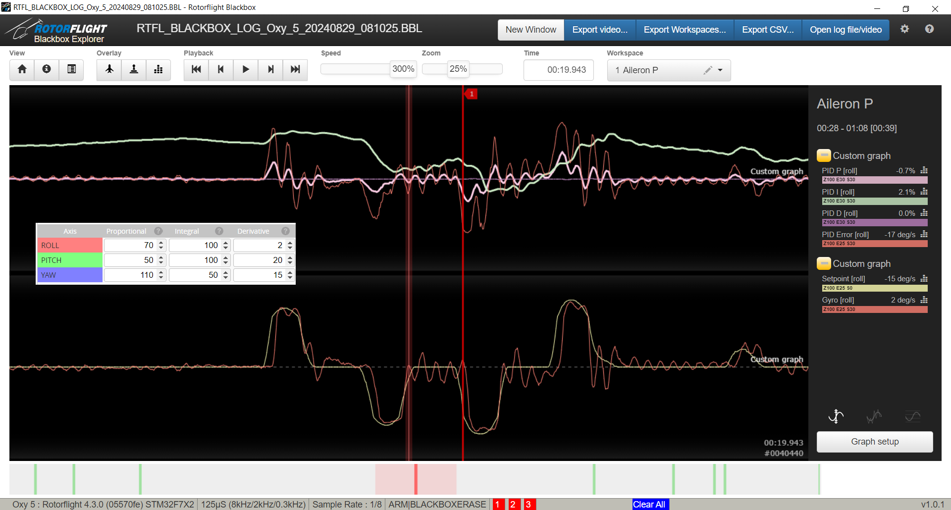951x510 pixels.
Task: Click the home view icon
Action: [22, 69]
